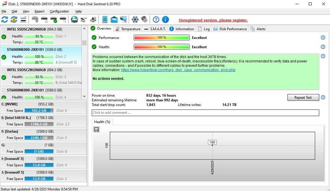330x191 pixels.
Task: Click the Performance 100 % progress bar
Action: point(162,37)
